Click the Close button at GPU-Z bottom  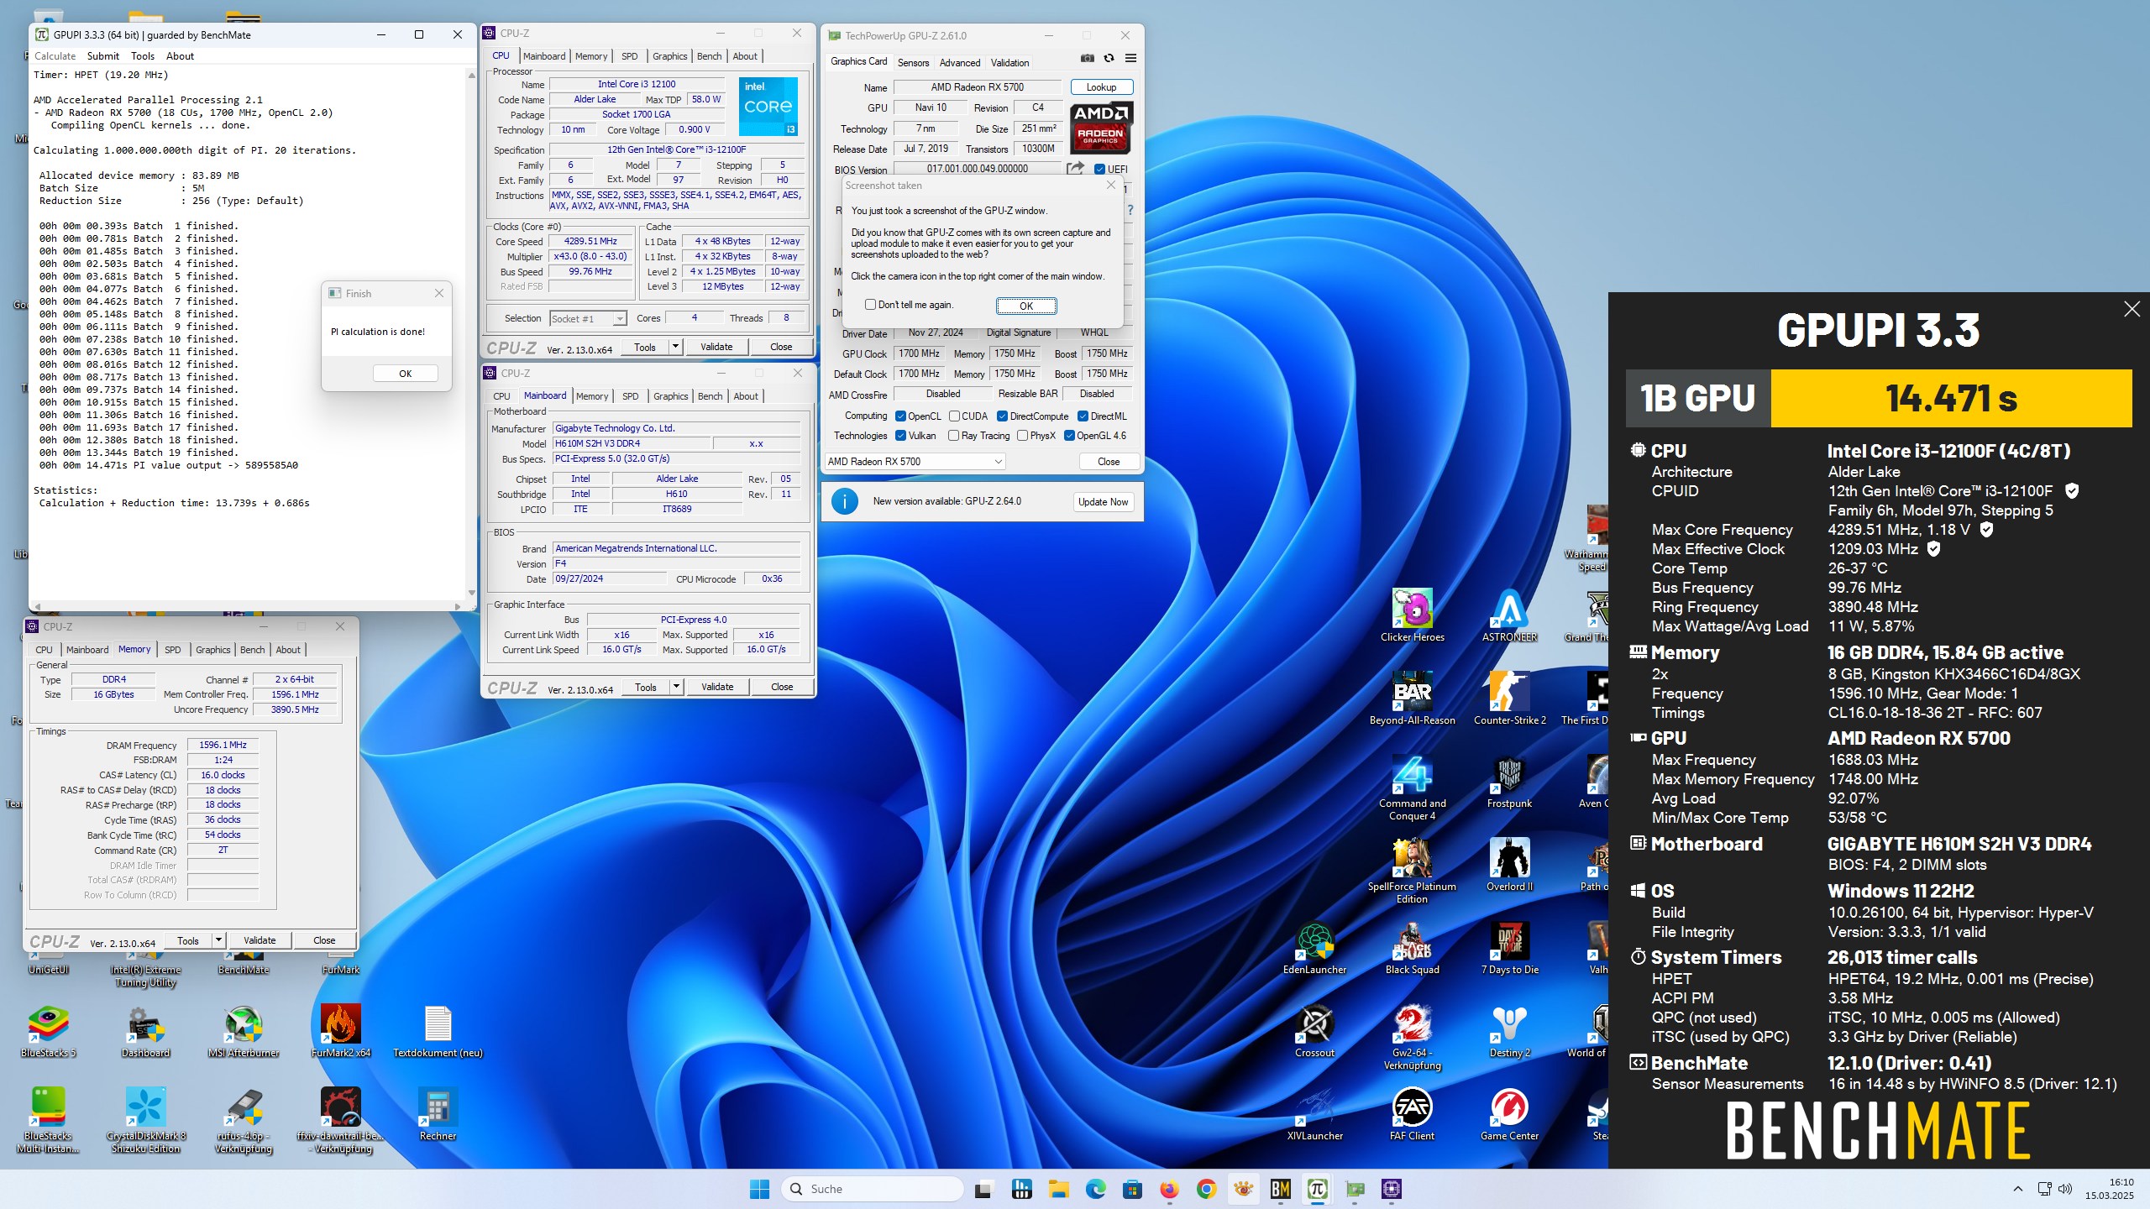click(1109, 462)
